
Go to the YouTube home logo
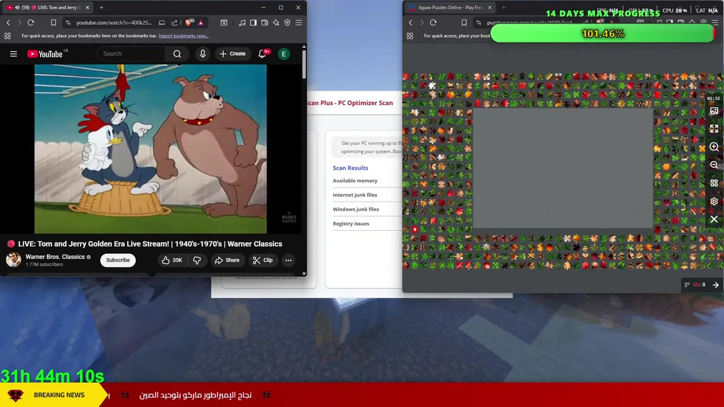45,54
